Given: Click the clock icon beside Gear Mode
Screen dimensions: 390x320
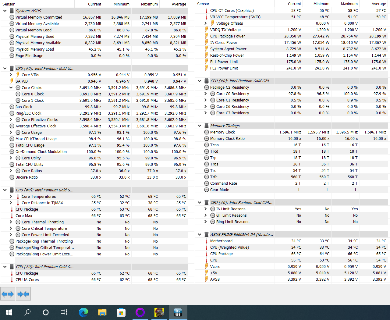Looking at the screenshot, I should click(x=207, y=190).
